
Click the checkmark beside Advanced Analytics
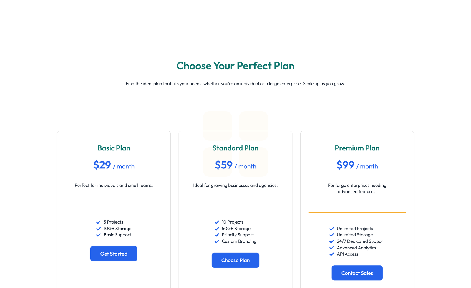pyautogui.click(x=331, y=248)
